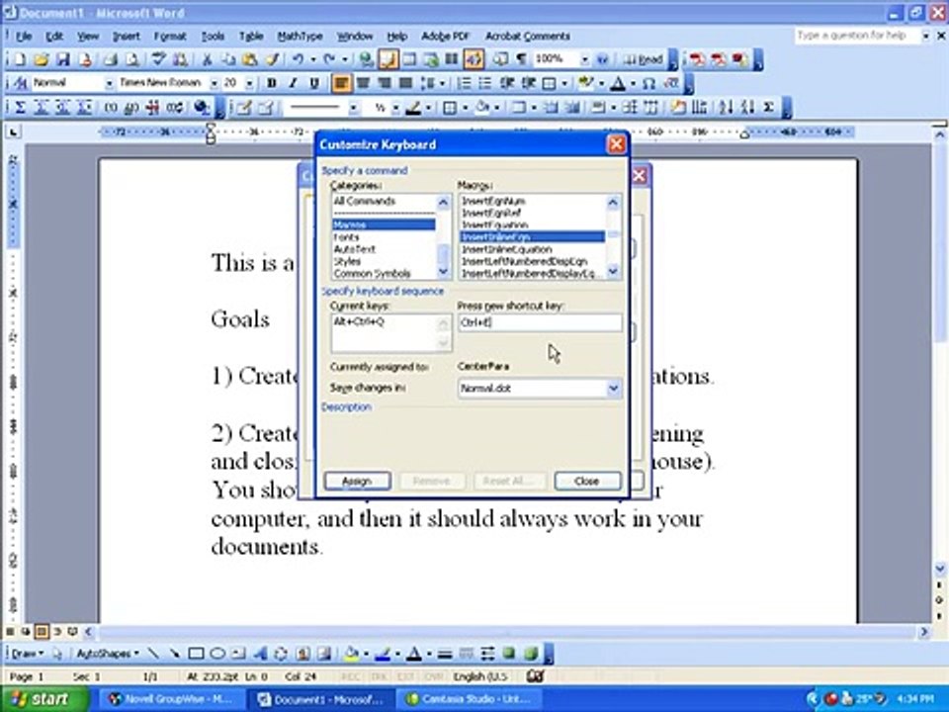Screen dimensions: 949x712
Task: Click the Highlight color button
Action: tap(584, 83)
